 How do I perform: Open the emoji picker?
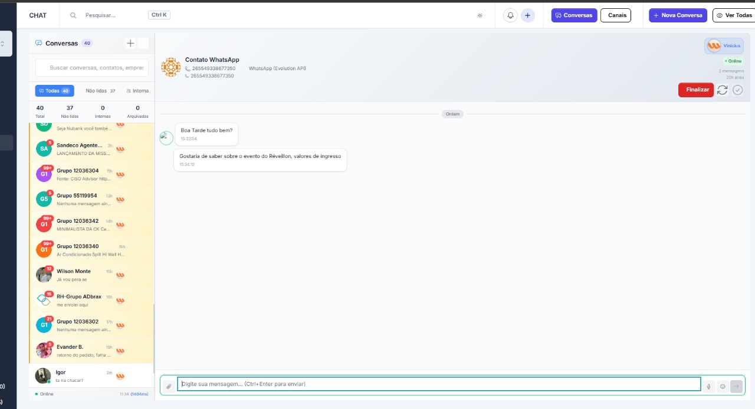point(723,386)
